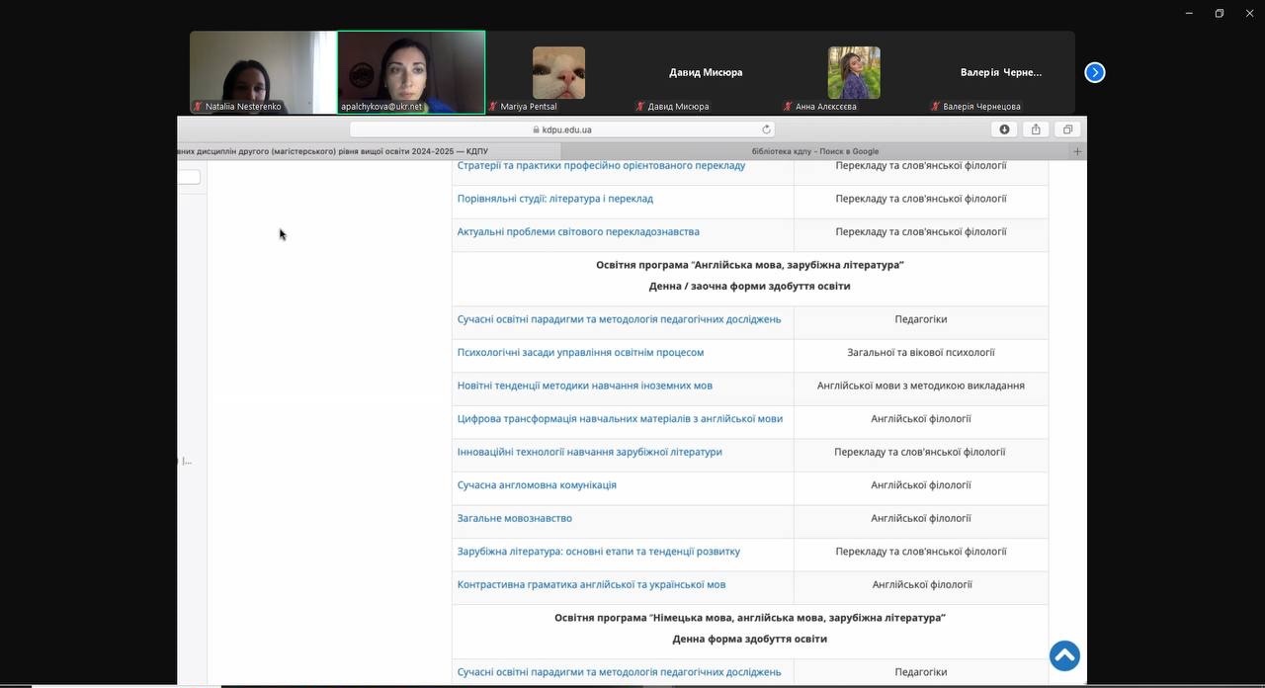
Task: Select Анна Алексєєва's profile picture tile
Action: pos(853,72)
